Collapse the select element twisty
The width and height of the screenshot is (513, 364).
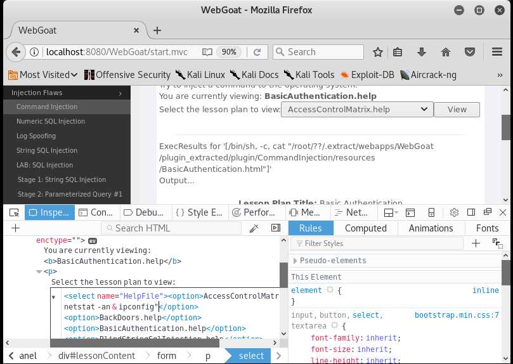(54, 297)
